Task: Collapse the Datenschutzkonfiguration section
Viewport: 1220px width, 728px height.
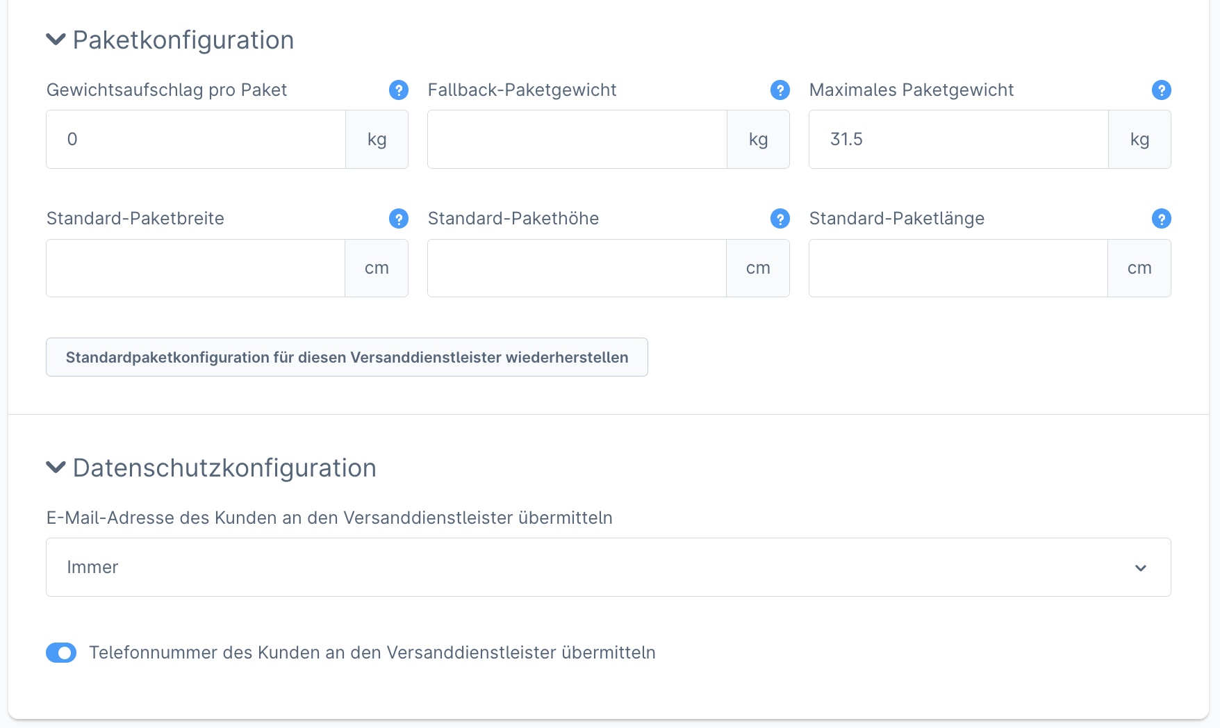Action: coord(56,468)
